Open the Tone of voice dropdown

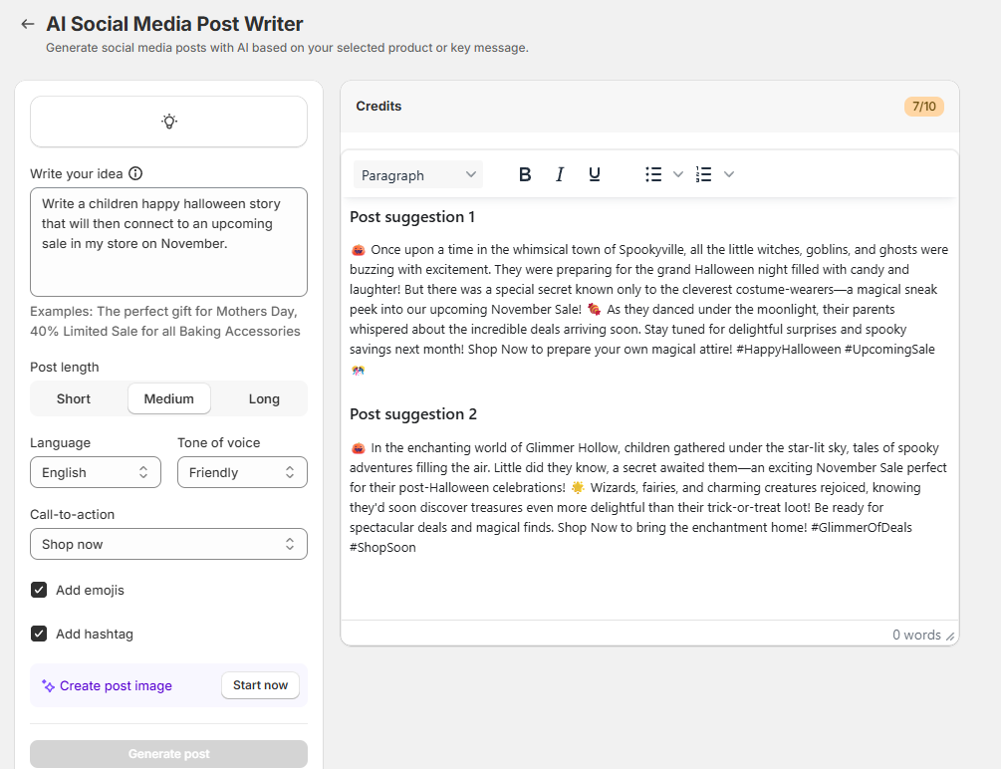[x=242, y=472]
